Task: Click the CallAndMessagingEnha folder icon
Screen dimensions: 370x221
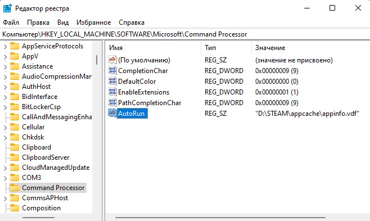Action: (15, 117)
